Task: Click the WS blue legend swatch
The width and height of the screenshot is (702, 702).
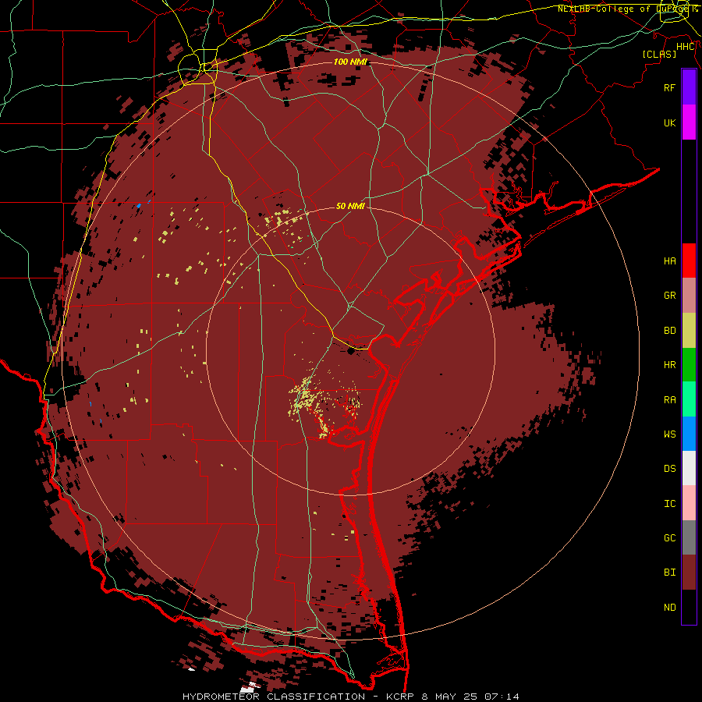Action: point(689,434)
